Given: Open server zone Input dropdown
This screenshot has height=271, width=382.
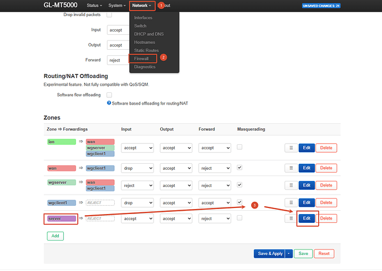Looking at the screenshot, I should click(137, 218).
